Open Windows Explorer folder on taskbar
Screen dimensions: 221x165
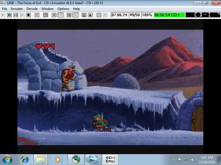pyautogui.click(x=41, y=160)
